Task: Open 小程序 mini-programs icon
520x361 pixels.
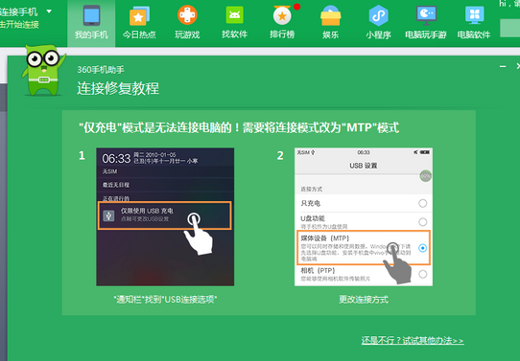Action: (x=378, y=22)
